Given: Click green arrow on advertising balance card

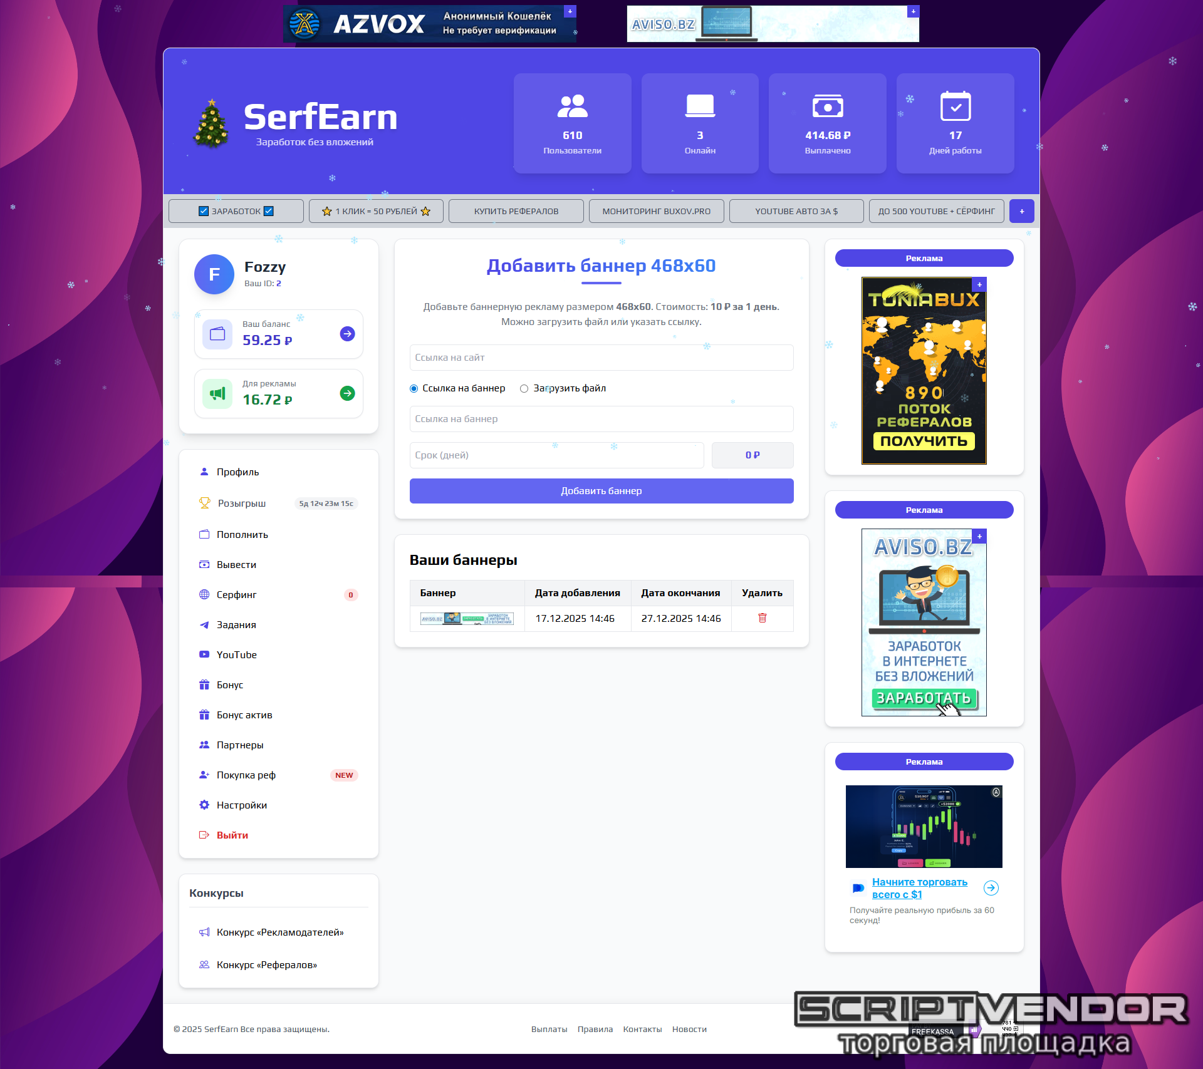Looking at the screenshot, I should click(x=347, y=393).
